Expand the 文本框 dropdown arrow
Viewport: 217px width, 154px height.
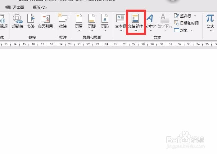click(121, 31)
